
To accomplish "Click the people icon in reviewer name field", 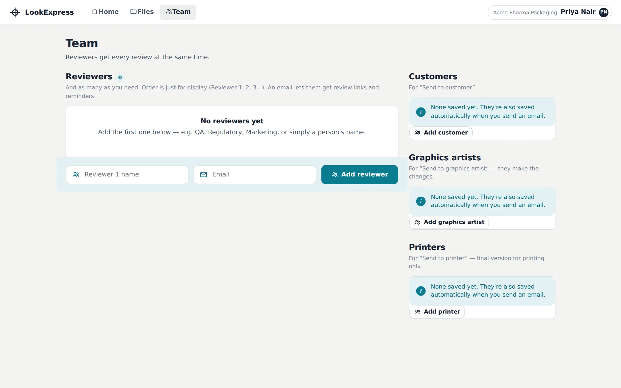I will pyautogui.click(x=76, y=174).
